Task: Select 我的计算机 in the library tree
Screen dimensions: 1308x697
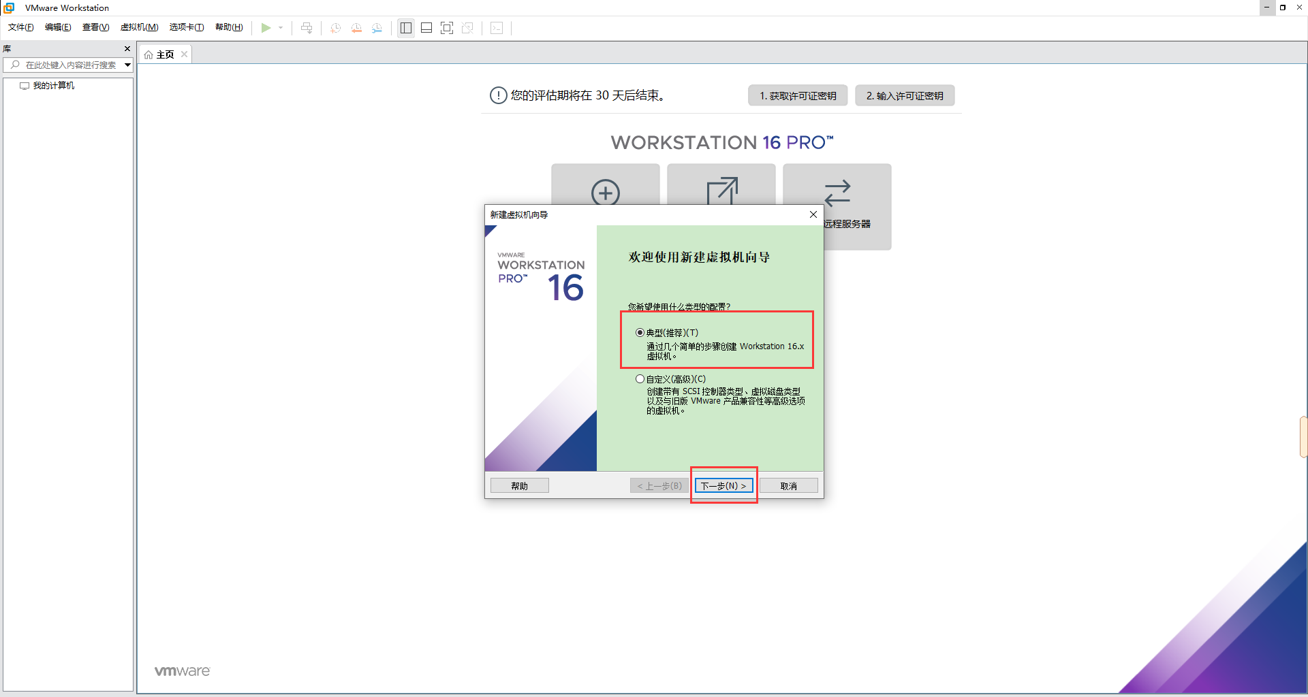Action: point(54,86)
